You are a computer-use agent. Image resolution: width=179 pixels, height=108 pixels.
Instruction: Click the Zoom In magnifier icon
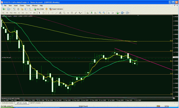[100, 13]
